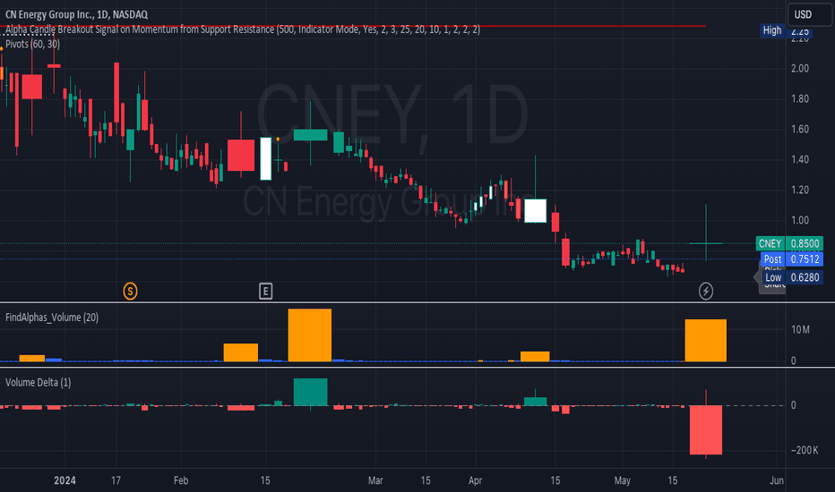Click the 1.00 price scale value

800,220
